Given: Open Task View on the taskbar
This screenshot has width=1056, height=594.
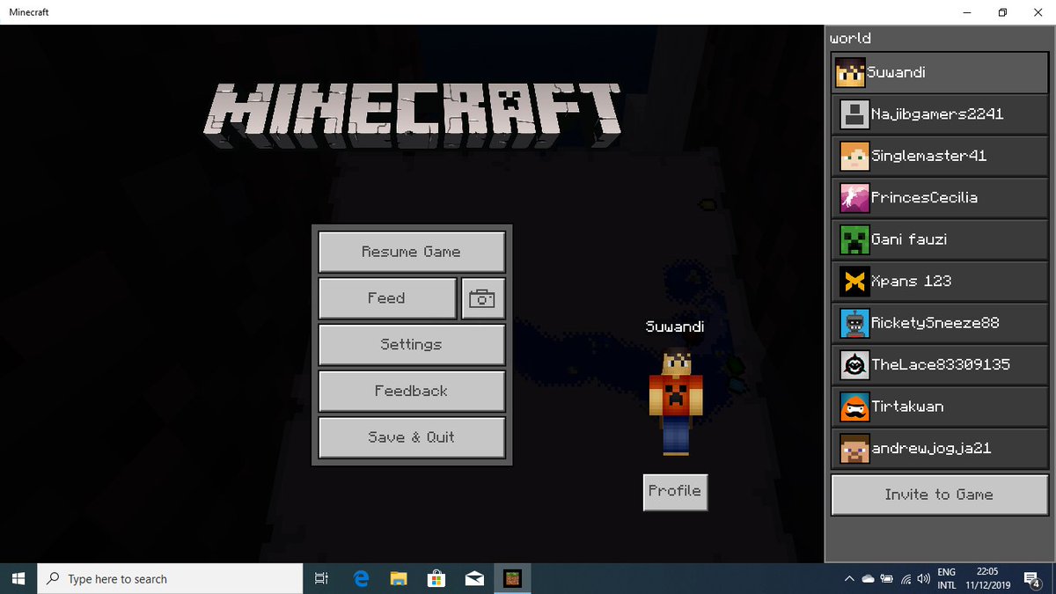Looking at the screenshot, I should pos(321,579).
